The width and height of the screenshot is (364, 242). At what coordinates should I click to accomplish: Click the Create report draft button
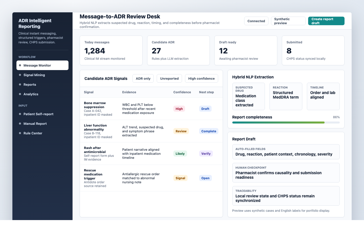point(326,21)
